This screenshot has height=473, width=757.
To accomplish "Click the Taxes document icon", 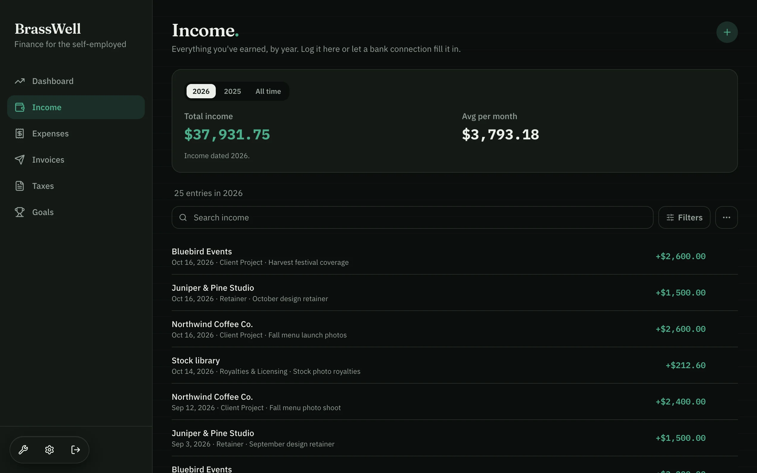I will click(20, 186).
